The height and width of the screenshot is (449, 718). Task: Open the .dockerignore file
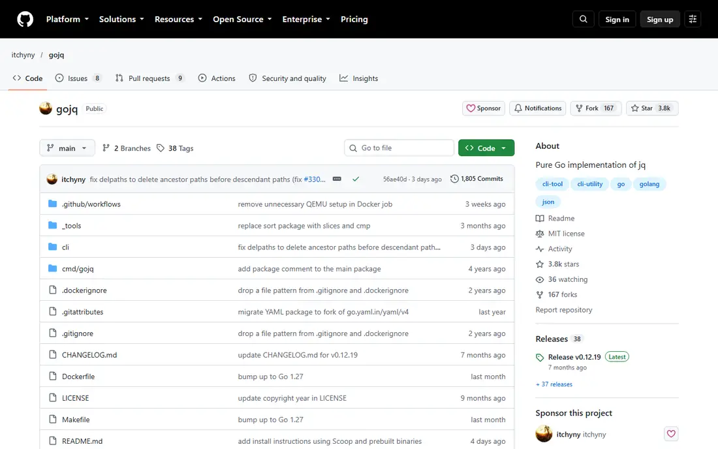click(x=84, y=290)
